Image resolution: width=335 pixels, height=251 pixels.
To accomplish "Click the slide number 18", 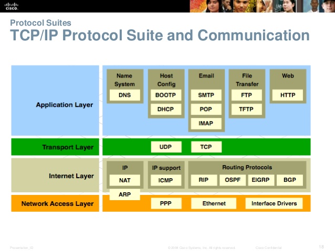I will pos(321,247).
